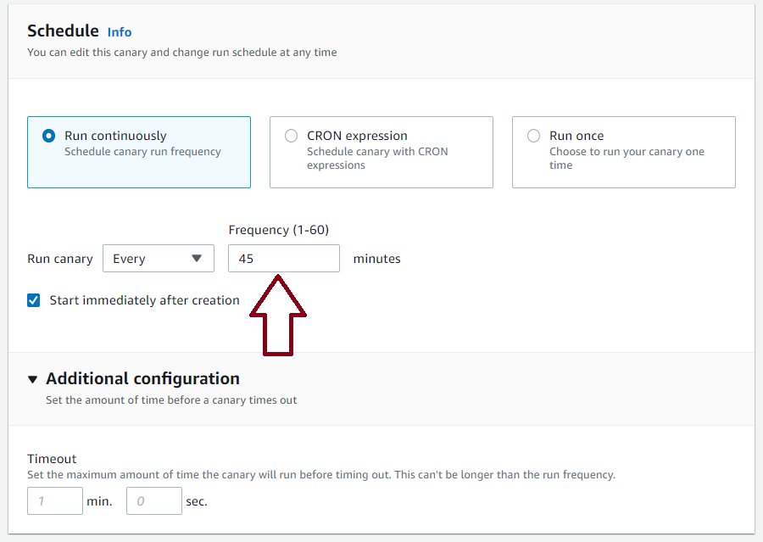Click the Run continuously card title
Viewport: 763px width, 542px height.
tap(115, 136)
